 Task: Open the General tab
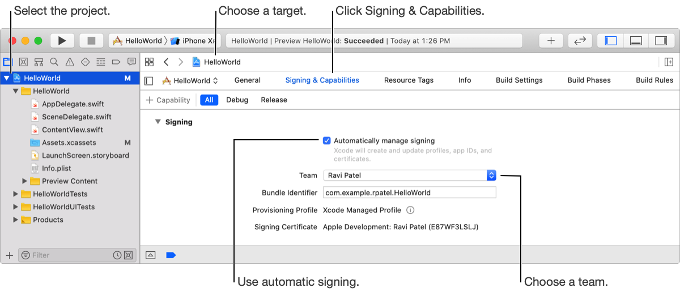click(247, 80)
